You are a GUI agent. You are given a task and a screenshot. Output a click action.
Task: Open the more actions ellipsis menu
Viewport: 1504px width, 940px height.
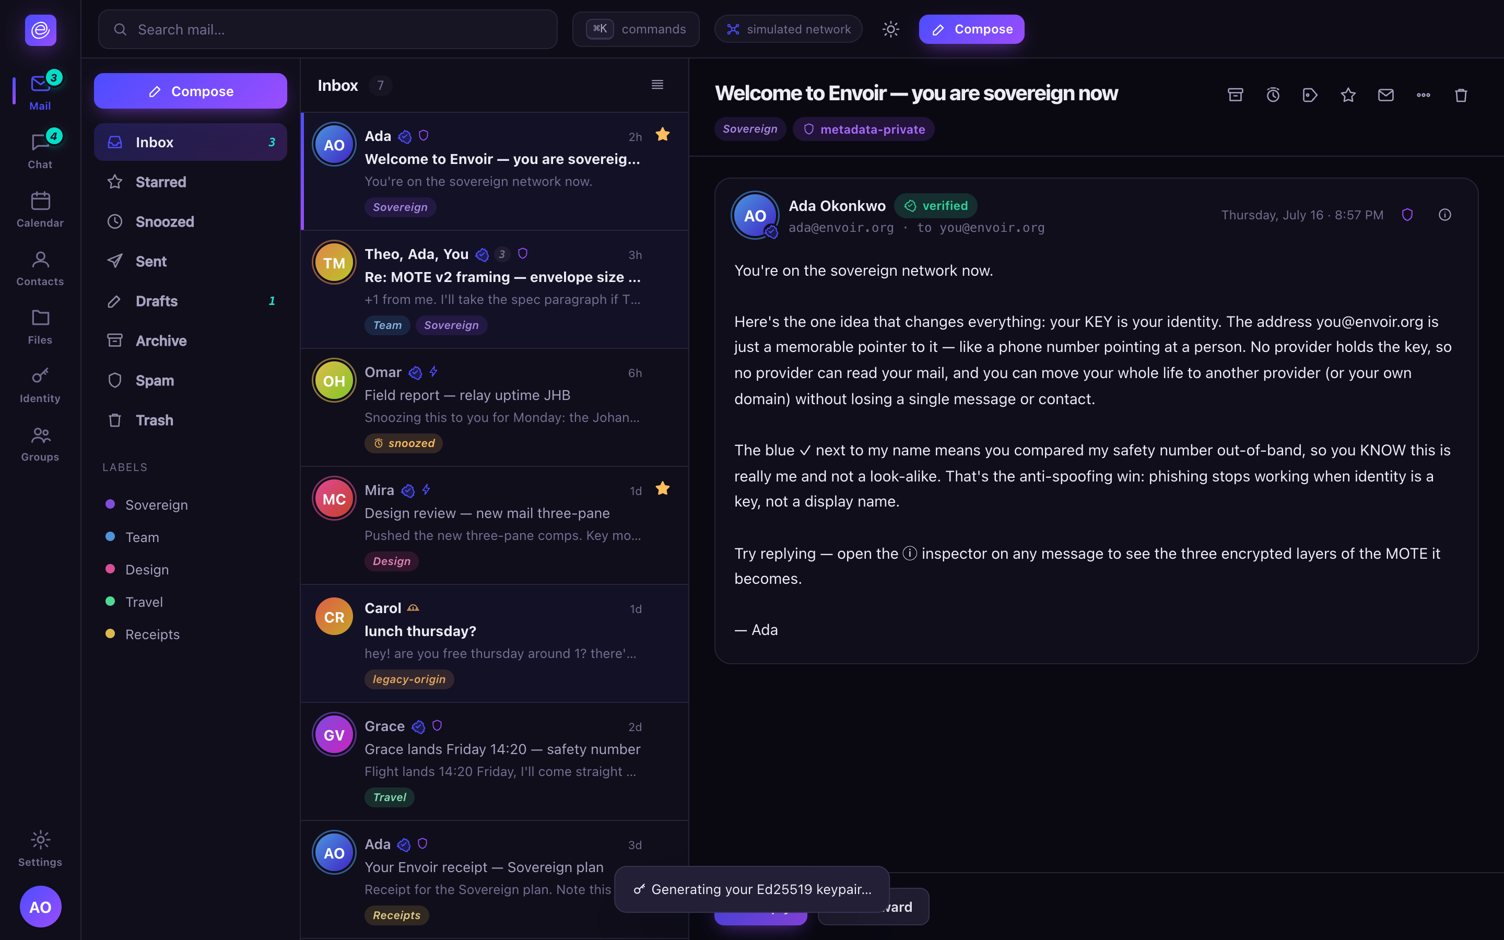pyautogui.click(x=1423, y=95)
